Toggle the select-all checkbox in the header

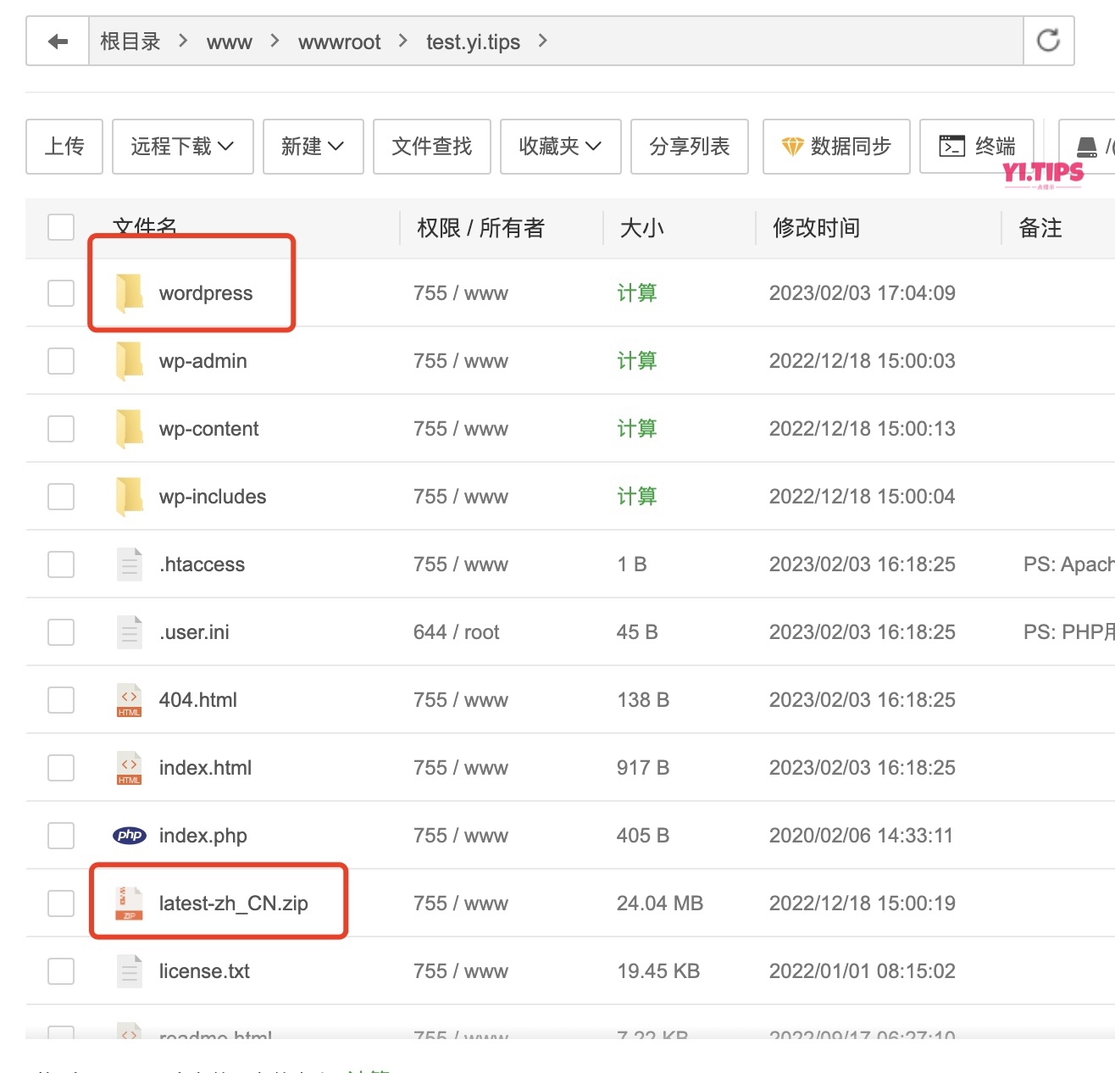pyautogui.click(x=60, y=227)
